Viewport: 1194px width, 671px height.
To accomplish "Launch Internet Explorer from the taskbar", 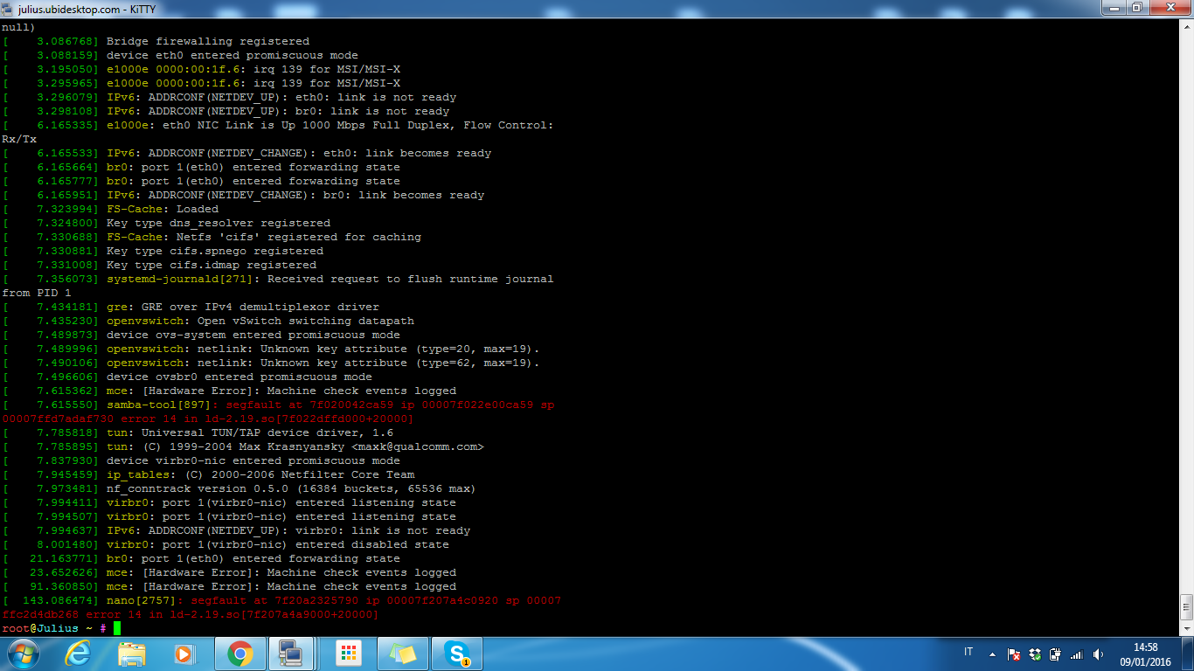I will coord(78,654).
